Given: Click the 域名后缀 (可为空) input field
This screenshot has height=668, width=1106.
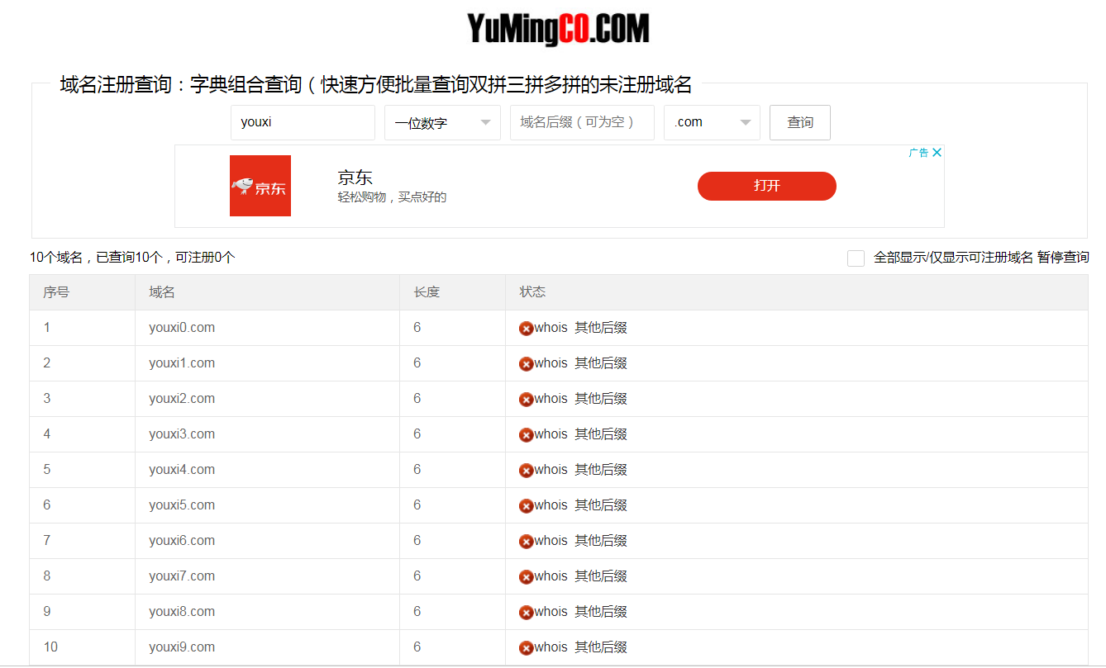Looking at the screenshot, I should (582, 122).
